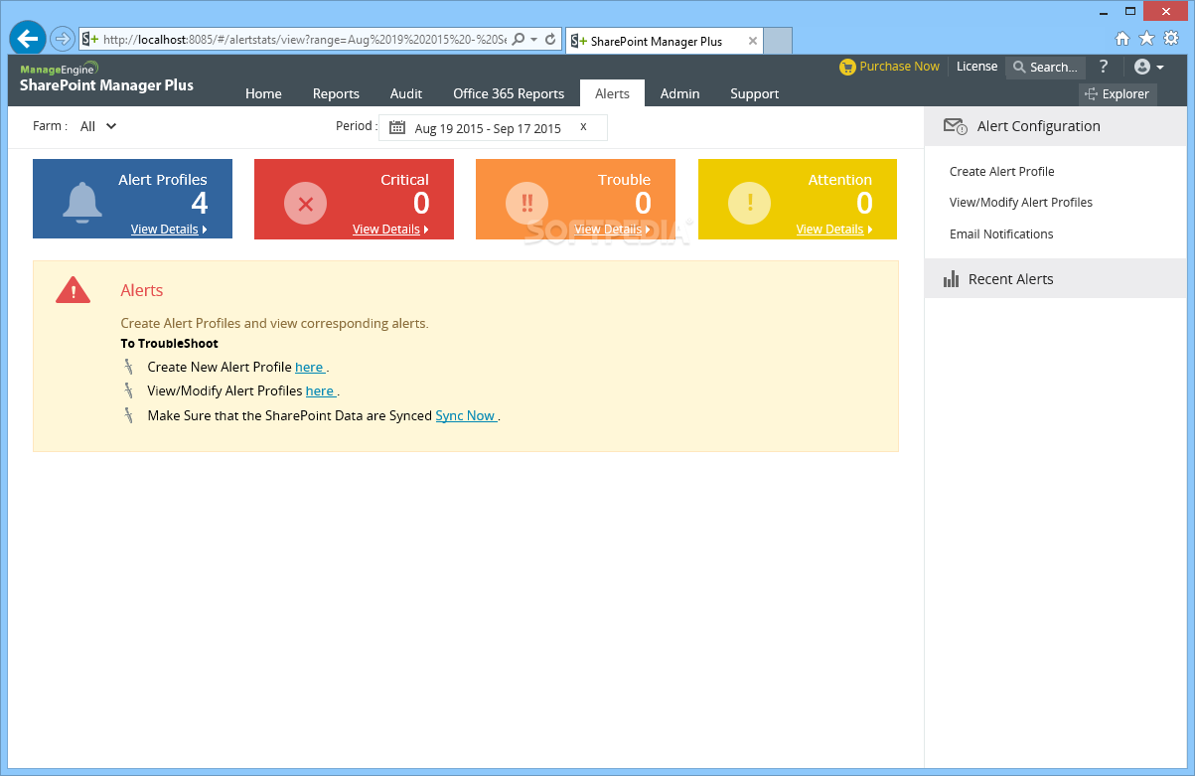
Task: Open View/Modify Alert Profiles in sidebar
Action: pos(1020,203)
